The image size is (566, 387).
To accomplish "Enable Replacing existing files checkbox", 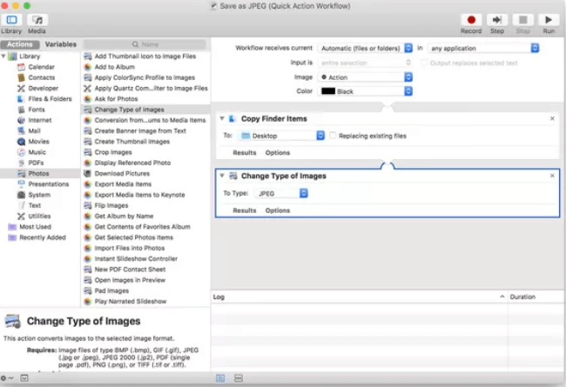I will click(333, 136).
